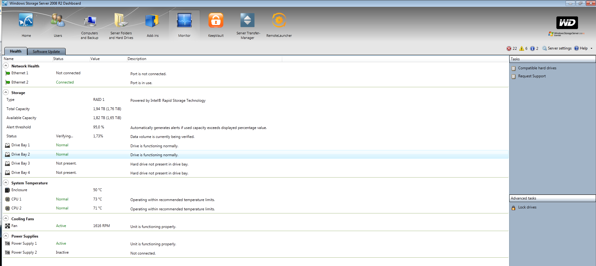Image resolution: width=596 pixels, height=266 pixels.
Task: Select the Drive Bay 4 icon
Action: pyautogui.click(x=7, y=173)
